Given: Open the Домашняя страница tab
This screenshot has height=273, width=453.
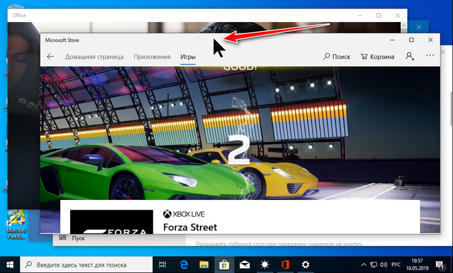Looking at the screenshot, I should tap(94, 57).
